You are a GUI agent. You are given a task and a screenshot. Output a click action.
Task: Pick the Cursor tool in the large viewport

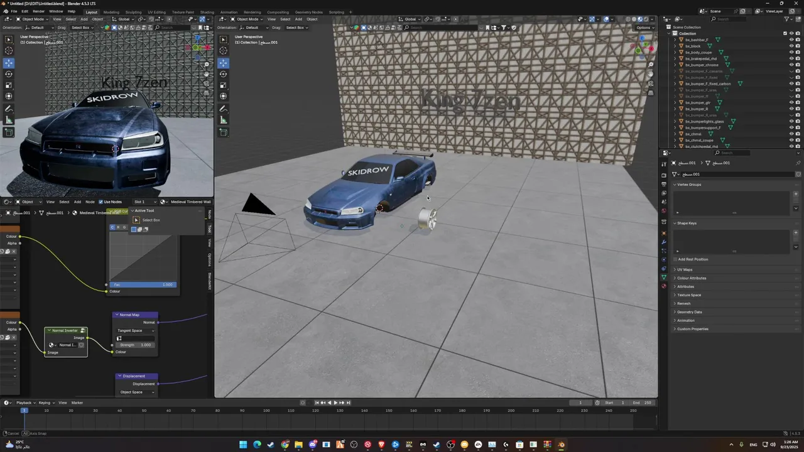[x=223, y=50]
